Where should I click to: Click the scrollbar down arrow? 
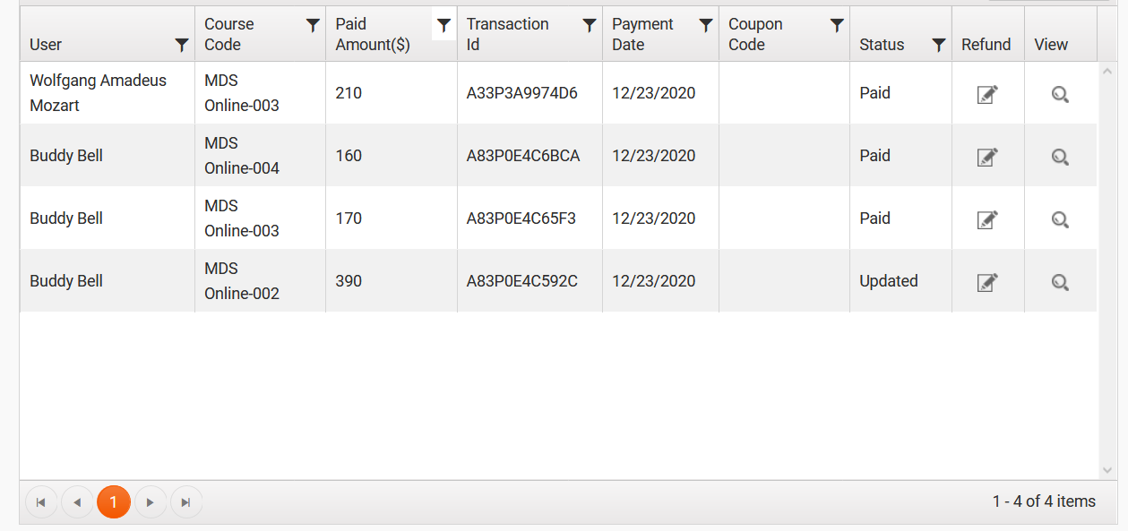1107,470
